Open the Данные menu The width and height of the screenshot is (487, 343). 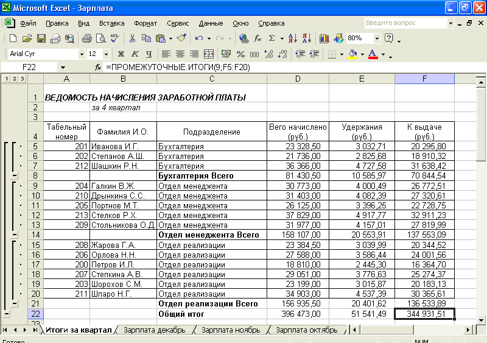pyautogui.click(x=211, y=23)
